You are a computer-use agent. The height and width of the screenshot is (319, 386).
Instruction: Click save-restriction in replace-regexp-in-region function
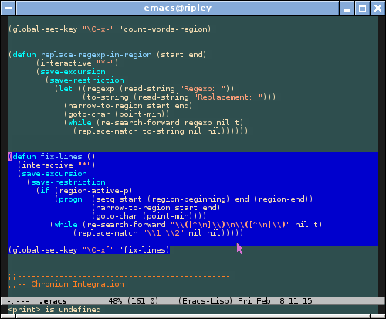[x=86, y=80]
